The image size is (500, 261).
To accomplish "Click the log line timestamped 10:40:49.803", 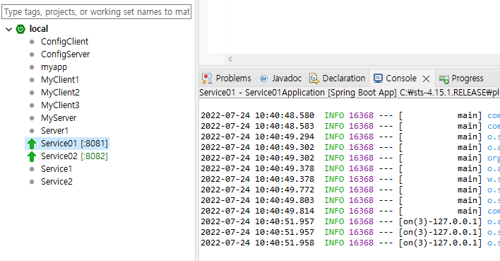I will pyautogui.click(x=350, y=200).
